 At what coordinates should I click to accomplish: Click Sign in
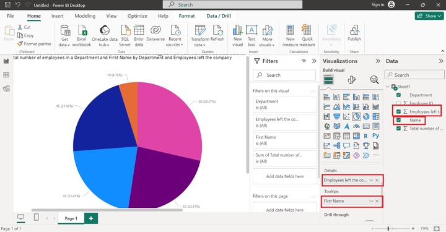377,4
